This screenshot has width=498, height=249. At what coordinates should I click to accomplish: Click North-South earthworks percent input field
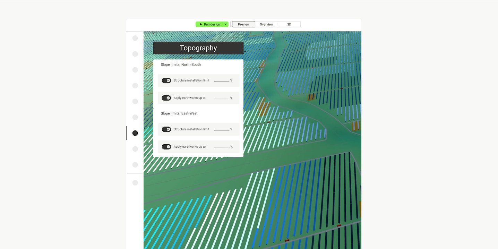tap(222, 97)
